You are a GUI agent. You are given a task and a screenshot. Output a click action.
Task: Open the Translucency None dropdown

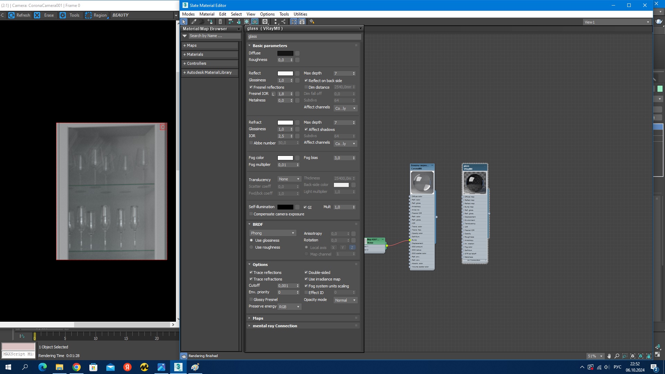[289, 179]
